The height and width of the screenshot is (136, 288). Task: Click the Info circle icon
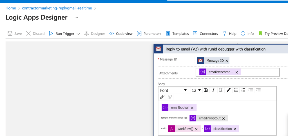243,33
